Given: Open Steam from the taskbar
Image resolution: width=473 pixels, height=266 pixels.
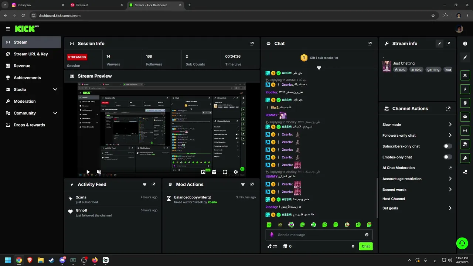Looking at the screenshot, I should (51, 260).
